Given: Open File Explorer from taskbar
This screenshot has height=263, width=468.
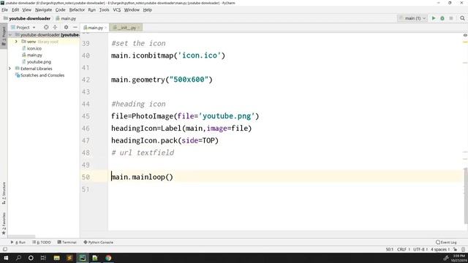Looking at the screenshot, I should pos(57,258).
